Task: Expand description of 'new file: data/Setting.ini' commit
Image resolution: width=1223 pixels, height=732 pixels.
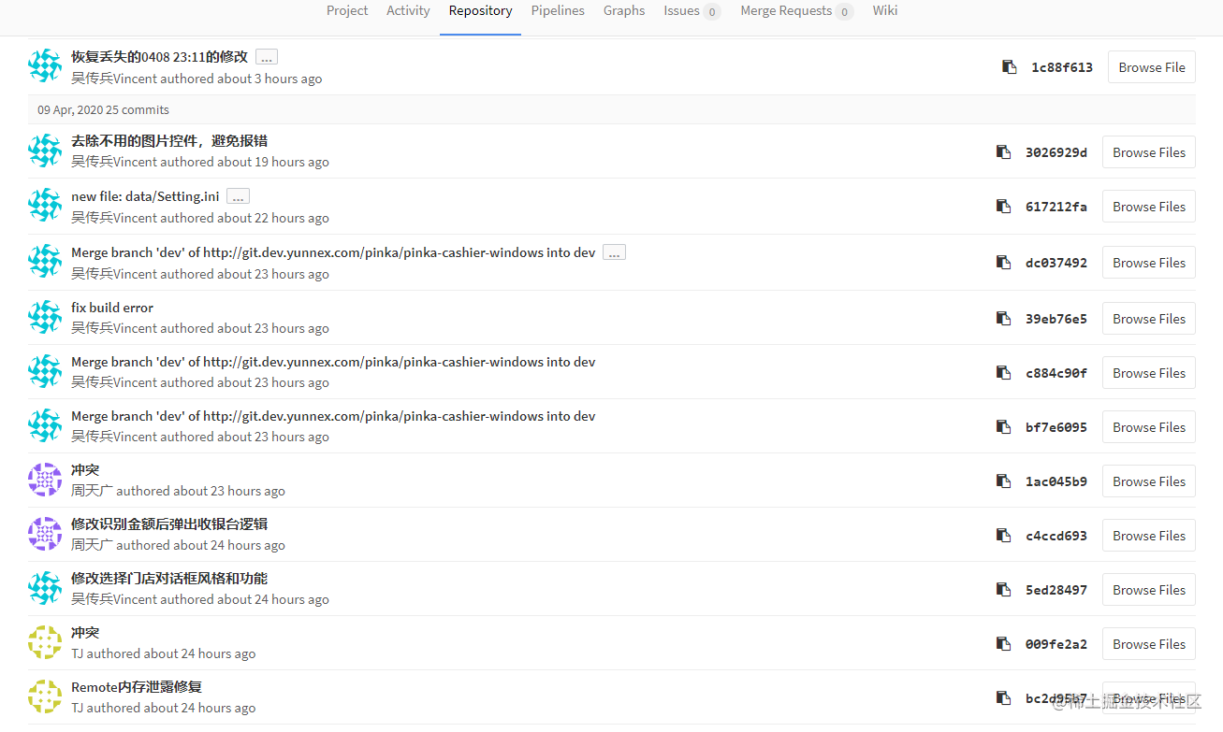Action: 238,196
